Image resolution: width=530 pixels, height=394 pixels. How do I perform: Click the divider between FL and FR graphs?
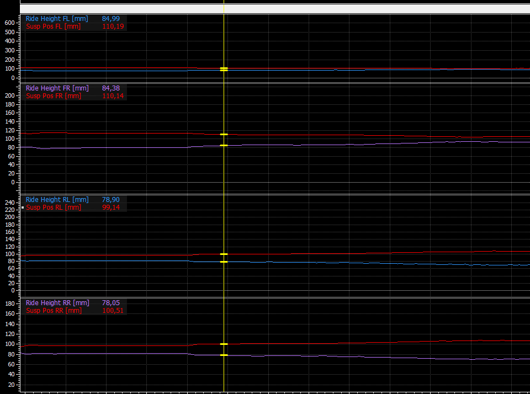point(275,83)
